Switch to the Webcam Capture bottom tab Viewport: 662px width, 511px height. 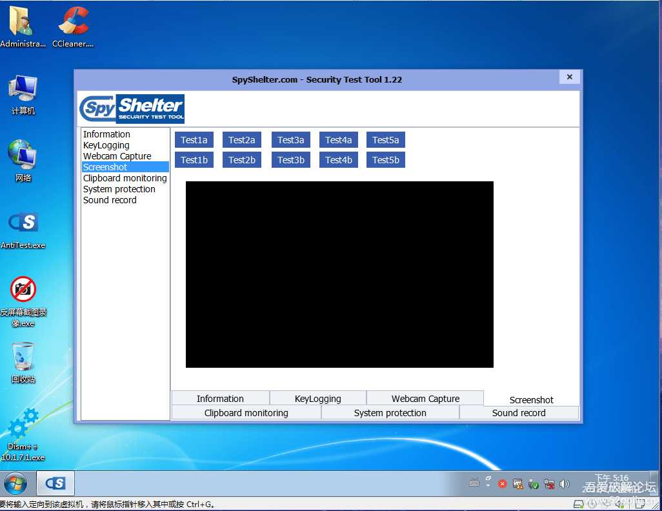tap(425, 399)
